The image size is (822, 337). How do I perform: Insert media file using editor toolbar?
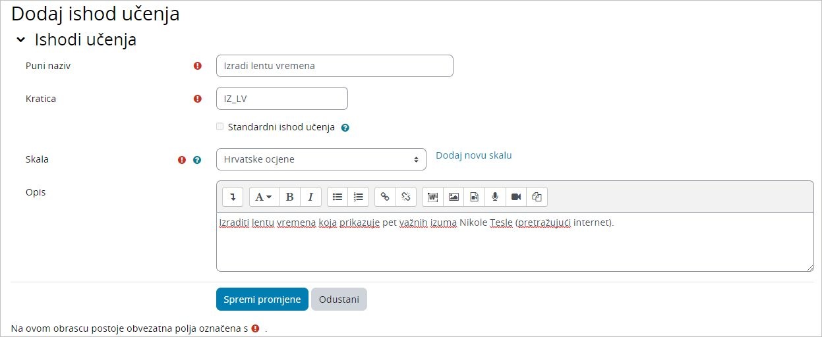click(x=474, y=197)
